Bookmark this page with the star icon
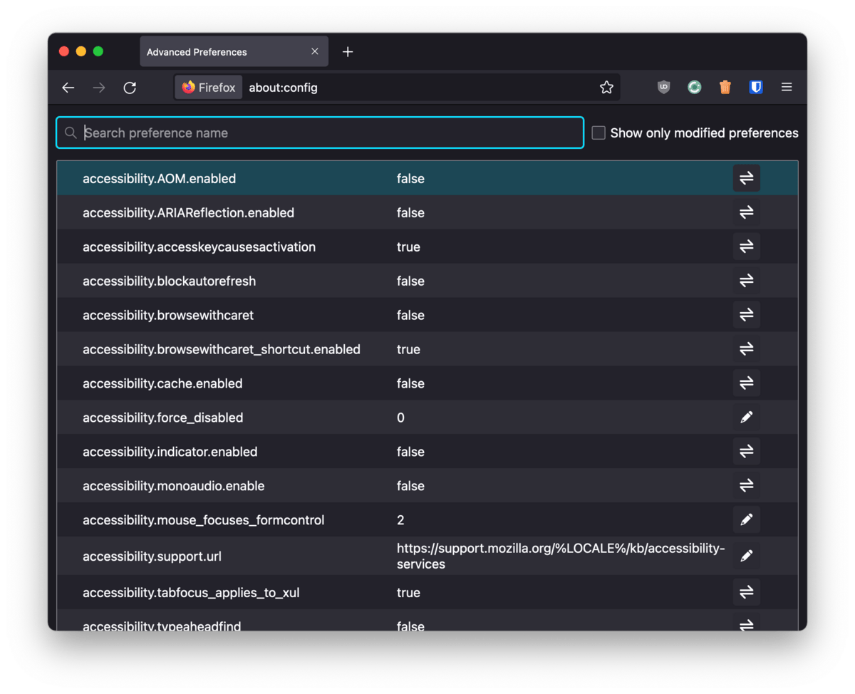 click(606, 88)
